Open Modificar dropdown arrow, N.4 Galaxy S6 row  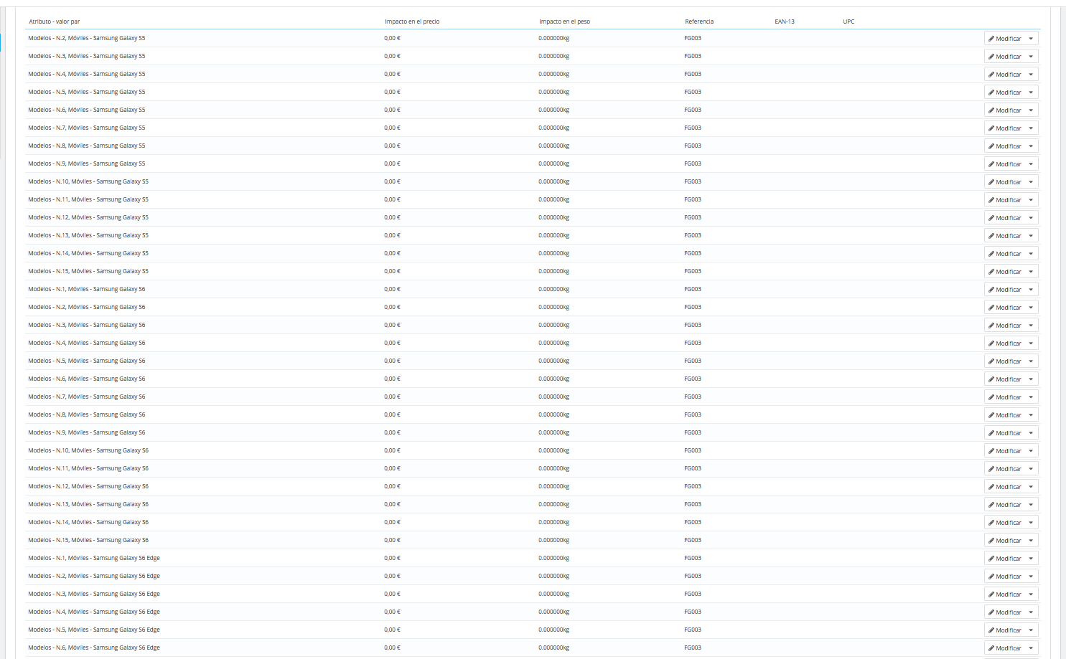(1031, 343)
